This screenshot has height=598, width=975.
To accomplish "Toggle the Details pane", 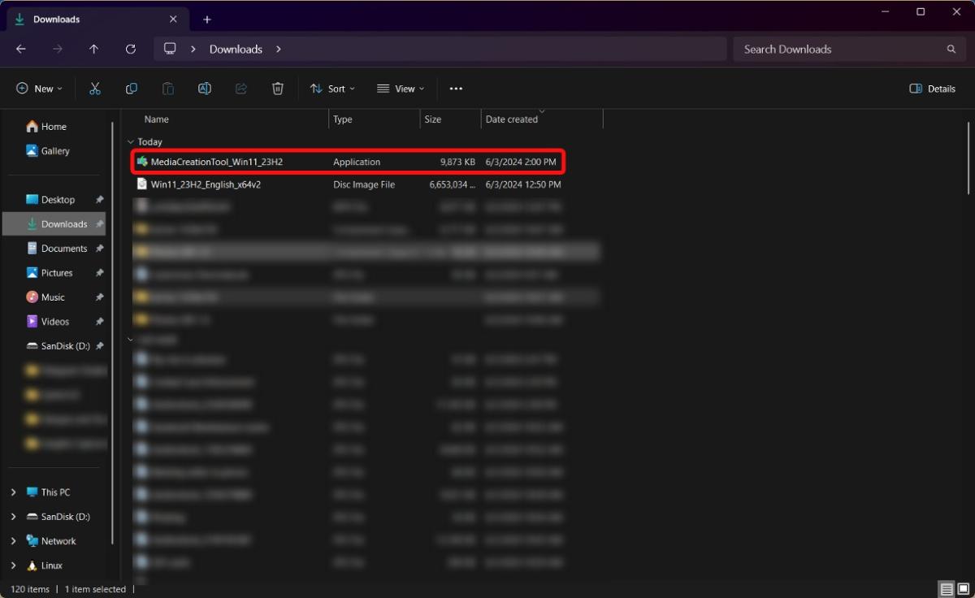I will pos(931,89).
